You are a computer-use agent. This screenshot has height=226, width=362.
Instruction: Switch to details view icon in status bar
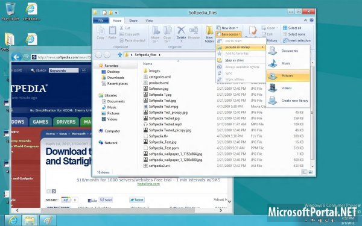304,172
